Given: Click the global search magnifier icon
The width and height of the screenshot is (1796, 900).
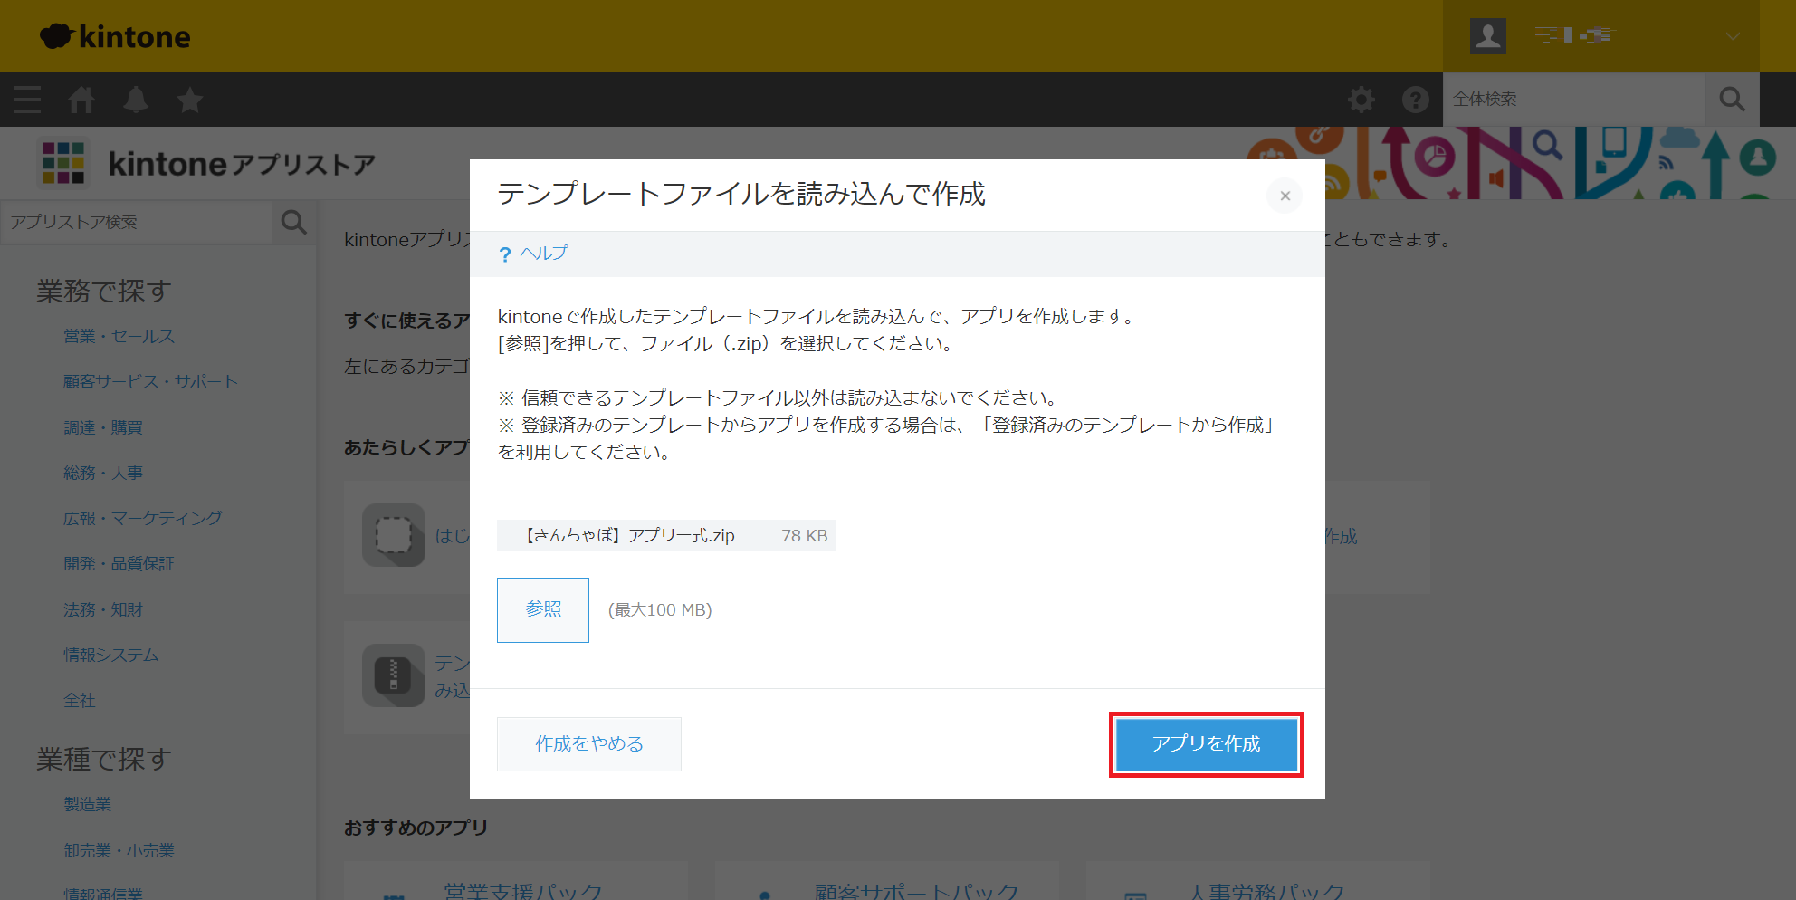Looking at the screenshot, I should coord(1732,100).
